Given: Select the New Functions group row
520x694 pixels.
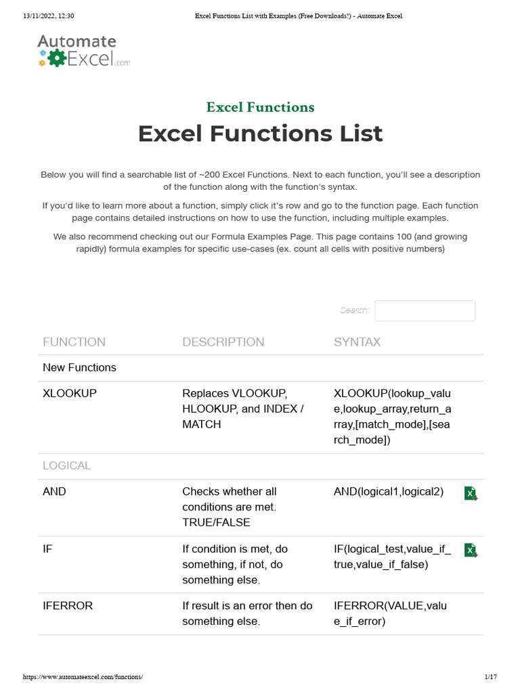Looking at the screenshot, I should pyautogui.click(x=79, y=367).
